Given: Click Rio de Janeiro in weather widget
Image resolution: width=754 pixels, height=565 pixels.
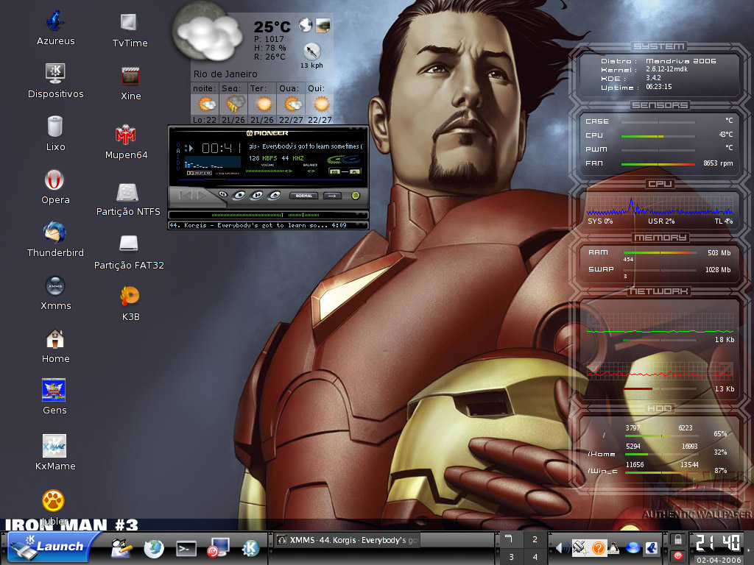Looking at the screenshot, I should [x=225, y=74].
